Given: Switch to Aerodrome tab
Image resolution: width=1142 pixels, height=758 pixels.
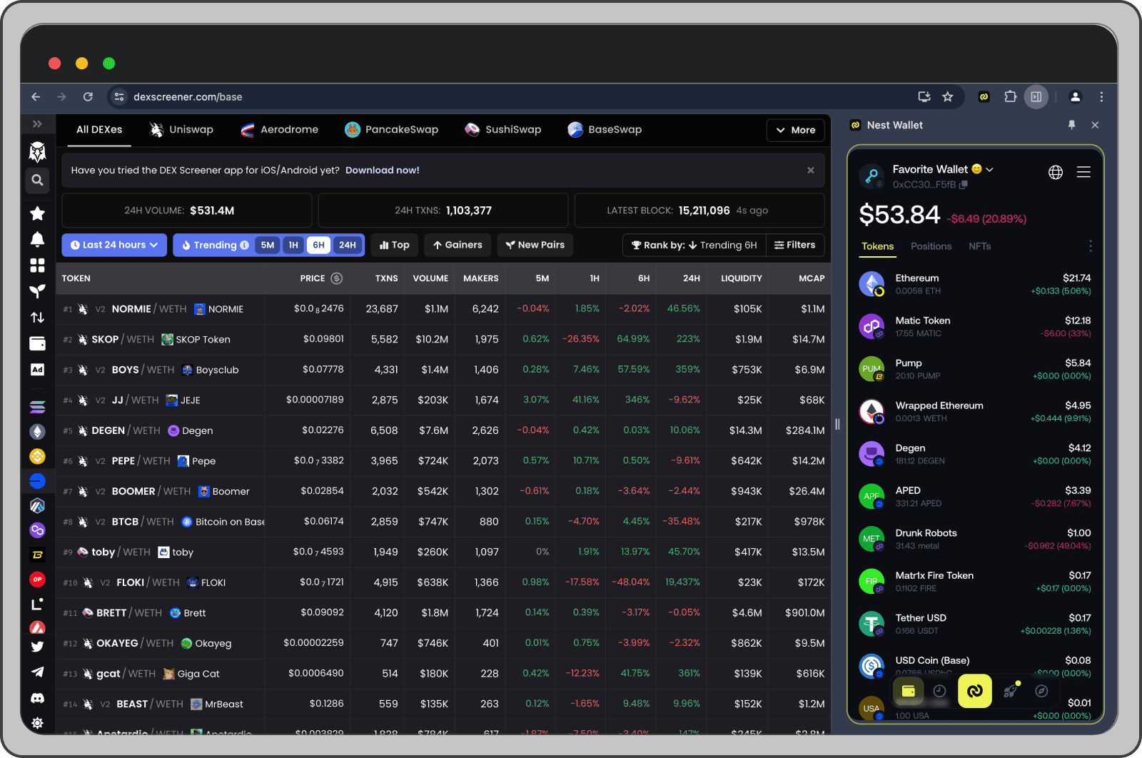Looking at the screenshot, I should [279, 130].
